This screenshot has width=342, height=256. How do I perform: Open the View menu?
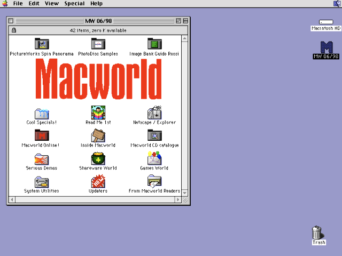click(x=52, y=4)
